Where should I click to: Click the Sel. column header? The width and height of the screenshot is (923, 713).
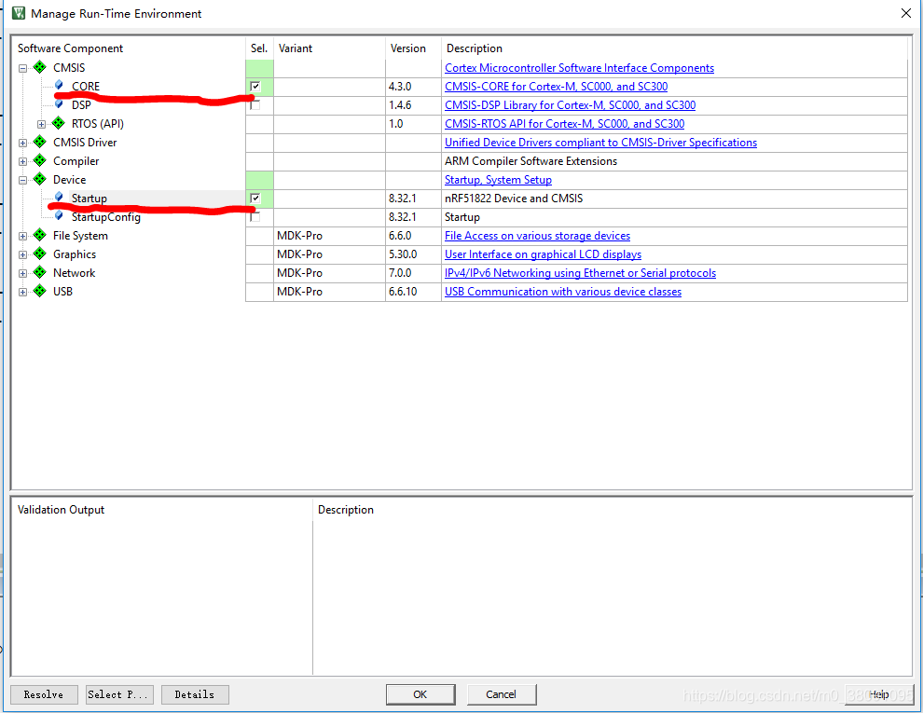coord(259,48)
